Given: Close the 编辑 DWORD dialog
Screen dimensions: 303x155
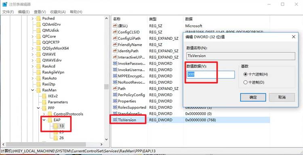Looking at the screenshot, I should (294, 37).
